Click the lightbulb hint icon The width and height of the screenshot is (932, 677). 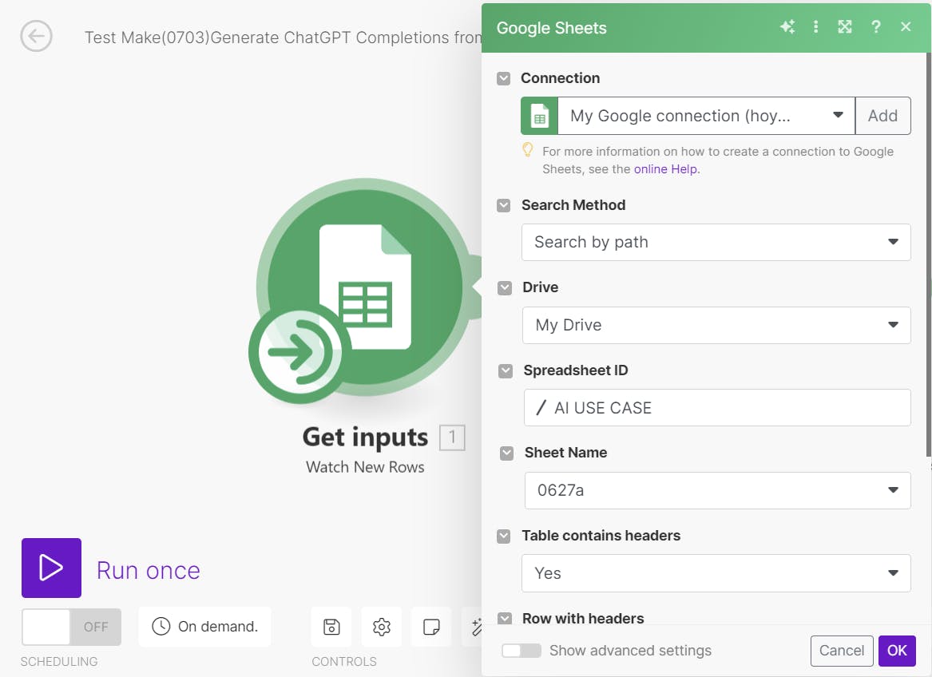point(527,150)
